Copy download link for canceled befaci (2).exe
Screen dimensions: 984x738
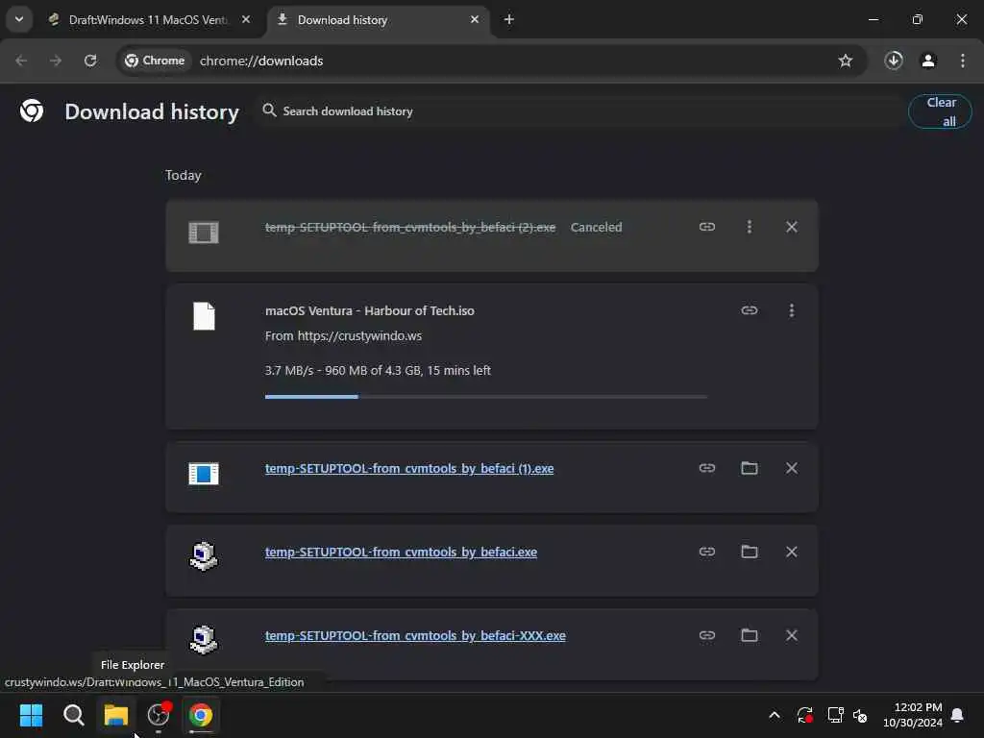pos(706,227)
